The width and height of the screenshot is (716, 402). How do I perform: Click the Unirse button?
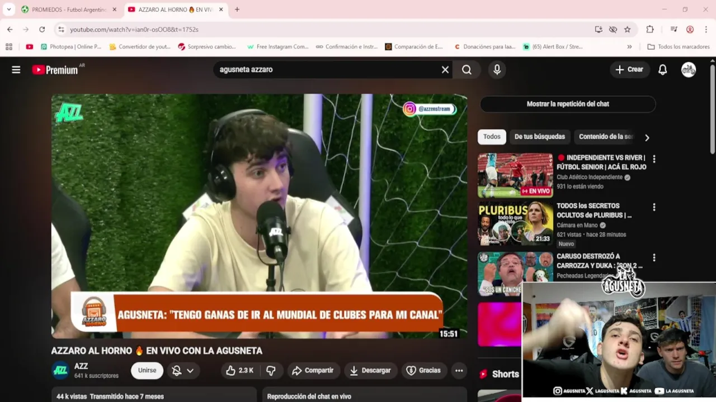147,370
